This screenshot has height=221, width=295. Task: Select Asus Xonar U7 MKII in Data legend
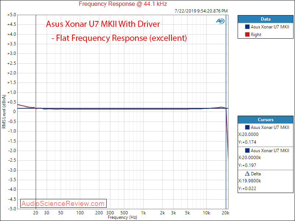(x=270, y=27)
